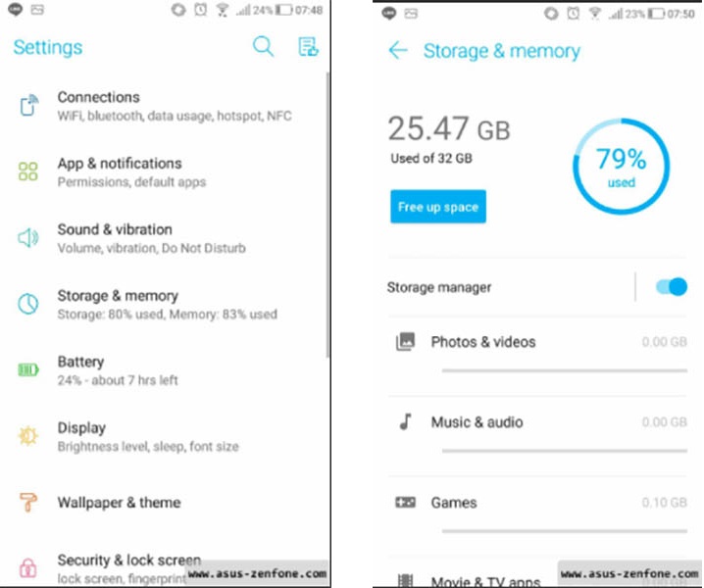Open the tips icon beside the search icon
Screen dimensions: 704x588
[x=309, y=47]
